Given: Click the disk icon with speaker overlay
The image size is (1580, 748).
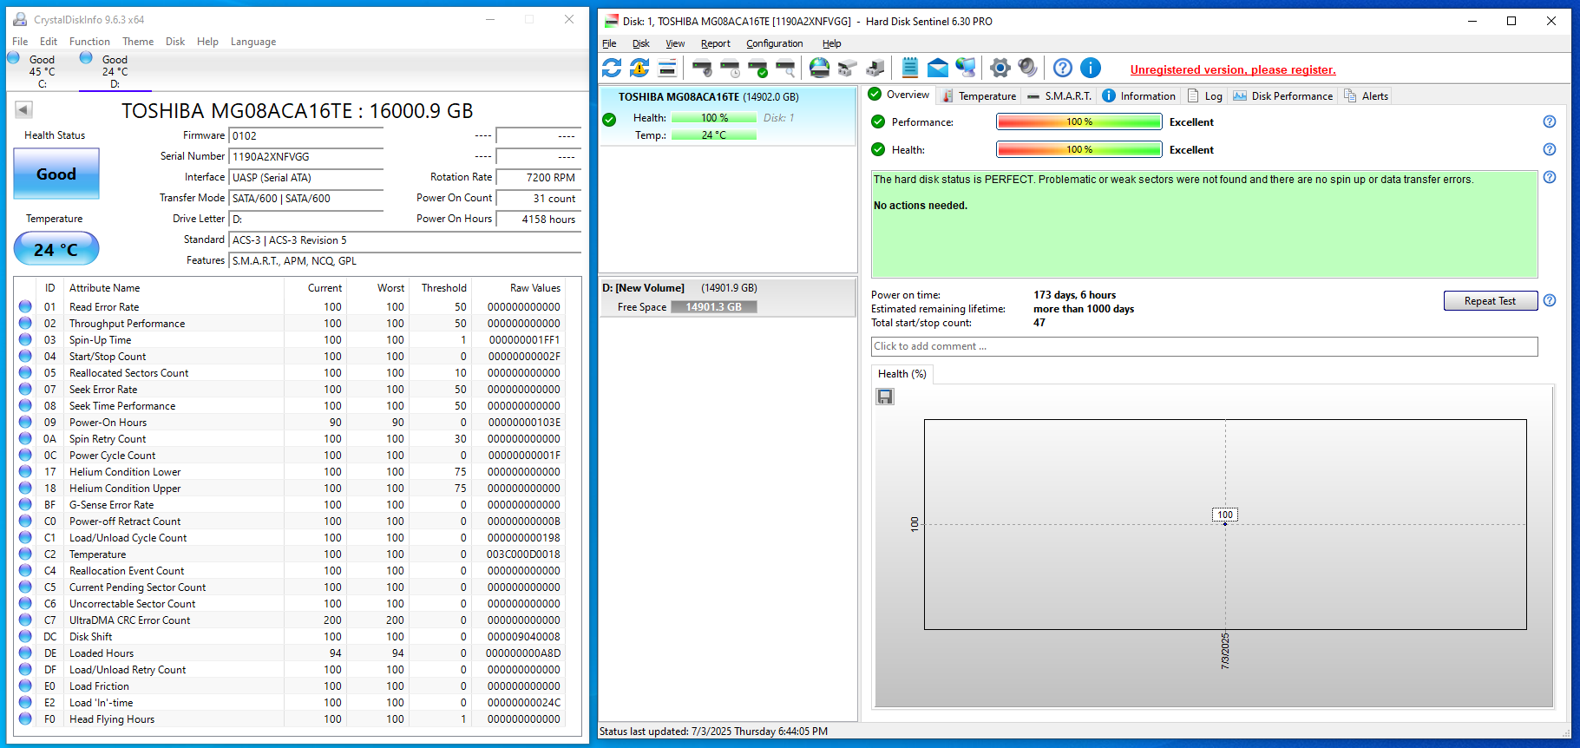Looking at the screenshot, I should (702, 68).
